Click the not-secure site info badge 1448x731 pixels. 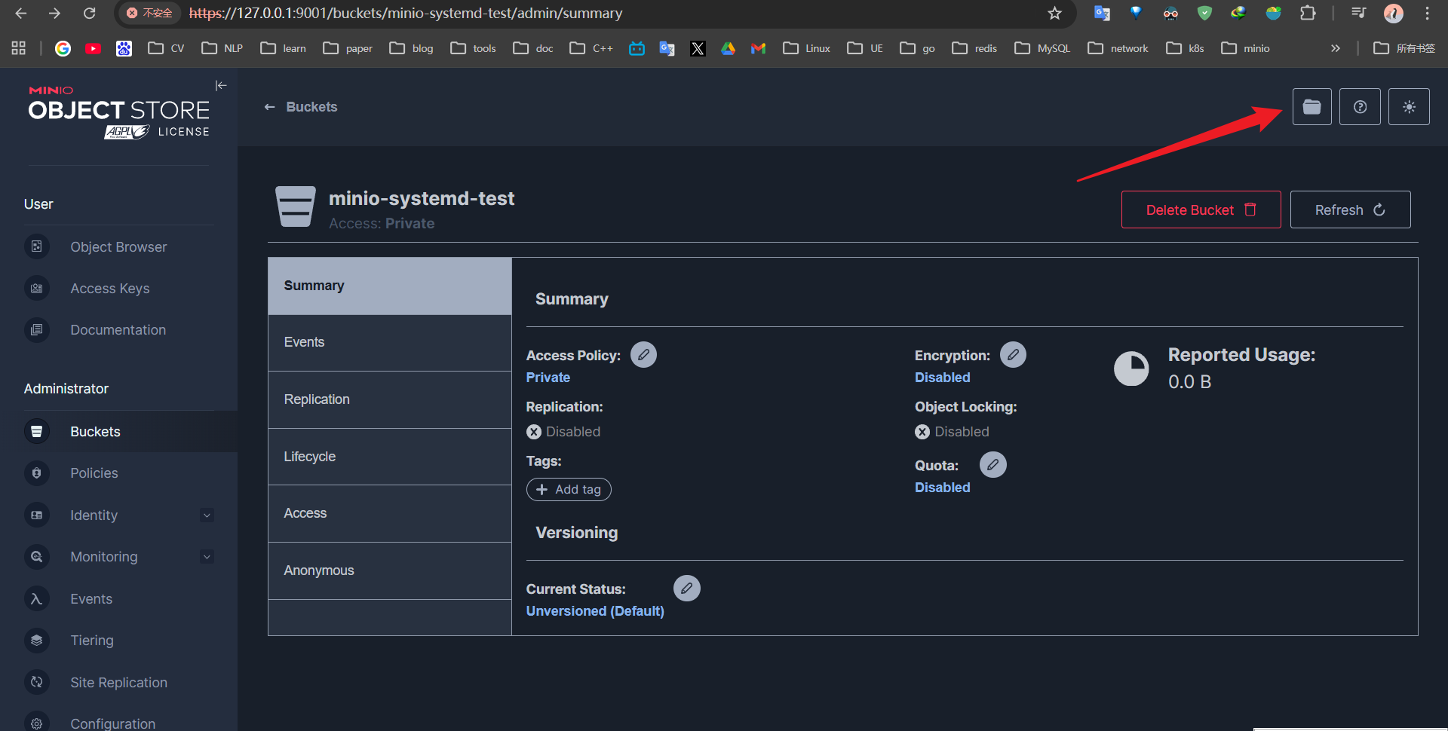149,14
